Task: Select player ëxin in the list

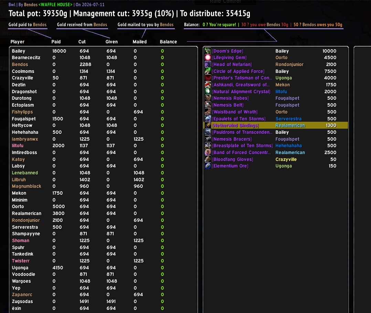Action: click(16, 308)
